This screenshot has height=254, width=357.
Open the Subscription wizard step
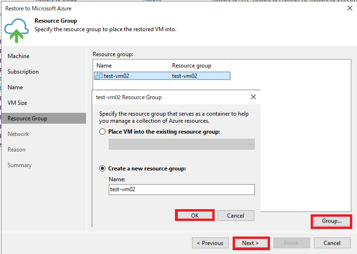(23, 72)
